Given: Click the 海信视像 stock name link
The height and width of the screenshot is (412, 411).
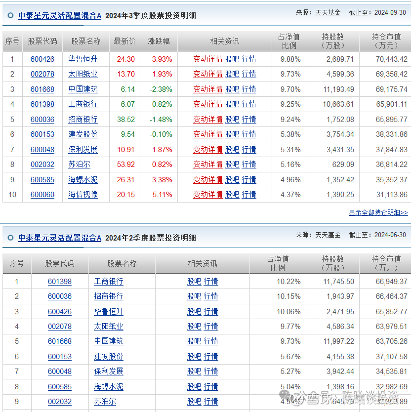Looking at the screenshot, I should coord(83,195).
